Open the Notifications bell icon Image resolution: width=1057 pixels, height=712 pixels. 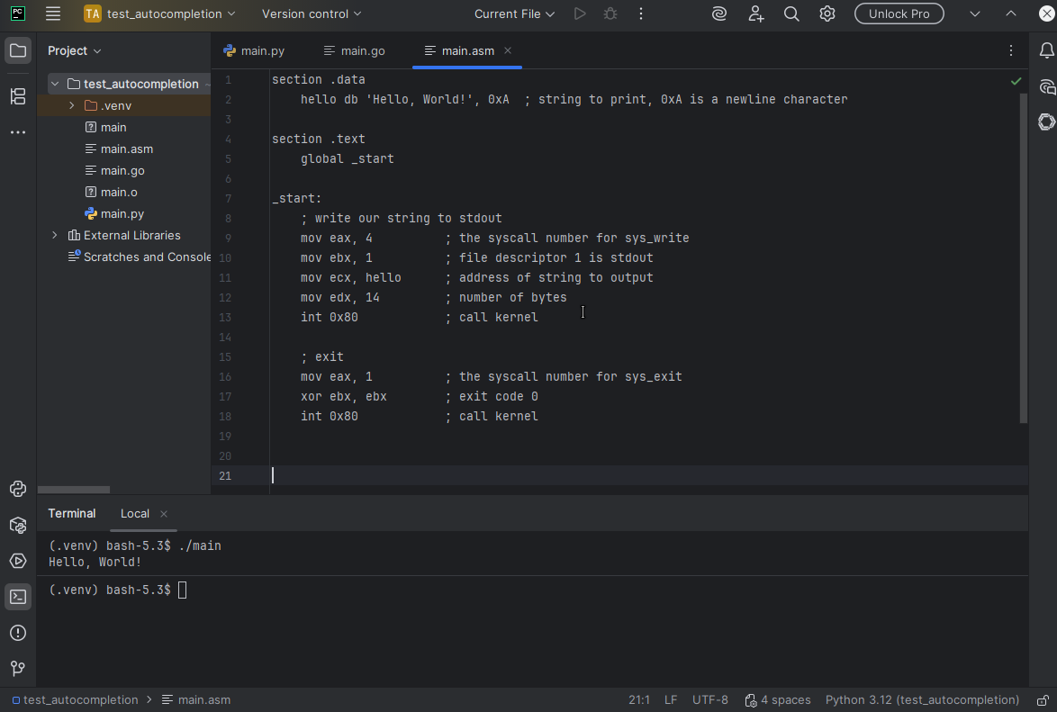point(1046,51)
